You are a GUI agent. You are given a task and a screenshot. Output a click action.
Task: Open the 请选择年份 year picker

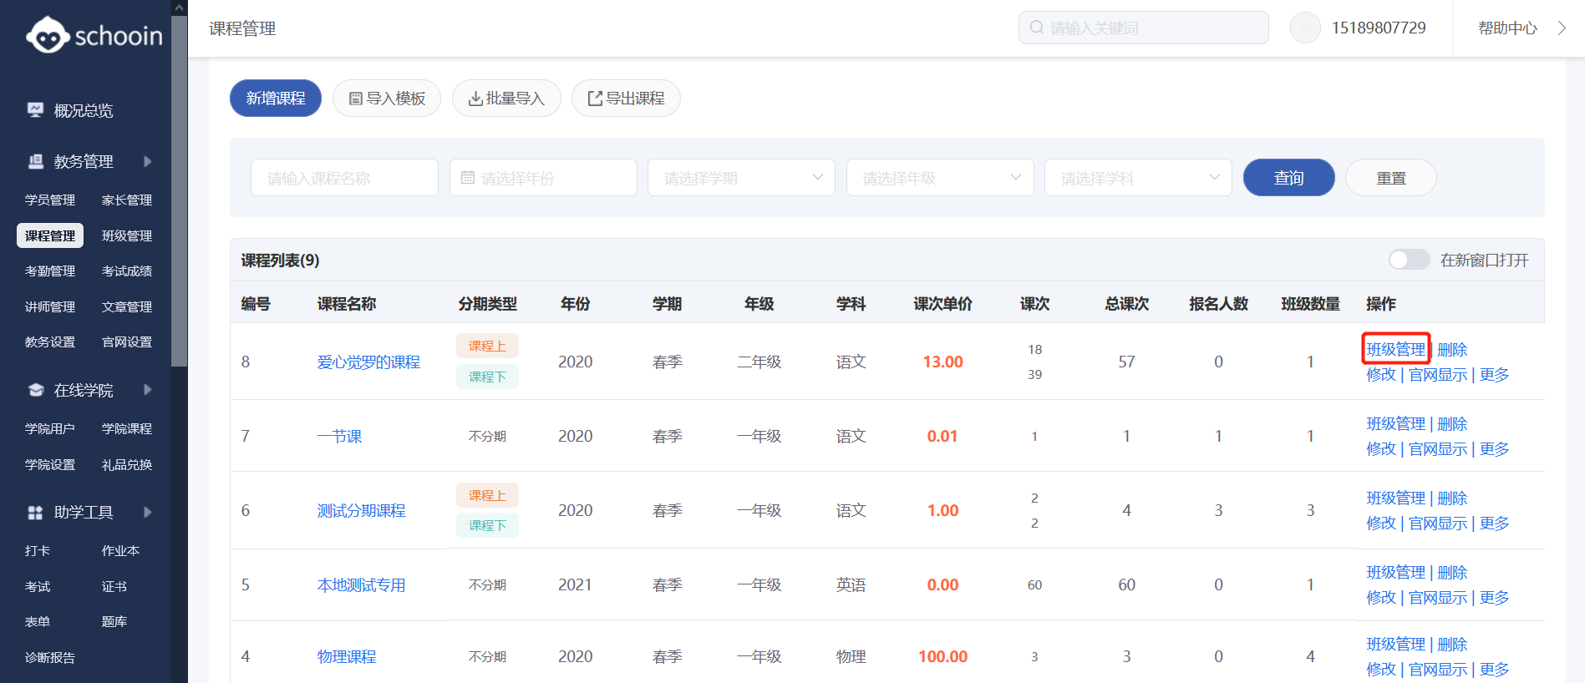pyautogui.click(x=543, y=178)
